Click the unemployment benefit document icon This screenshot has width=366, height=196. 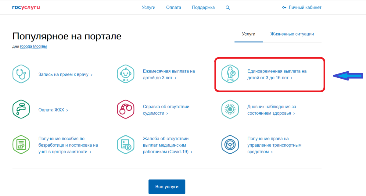21,145
